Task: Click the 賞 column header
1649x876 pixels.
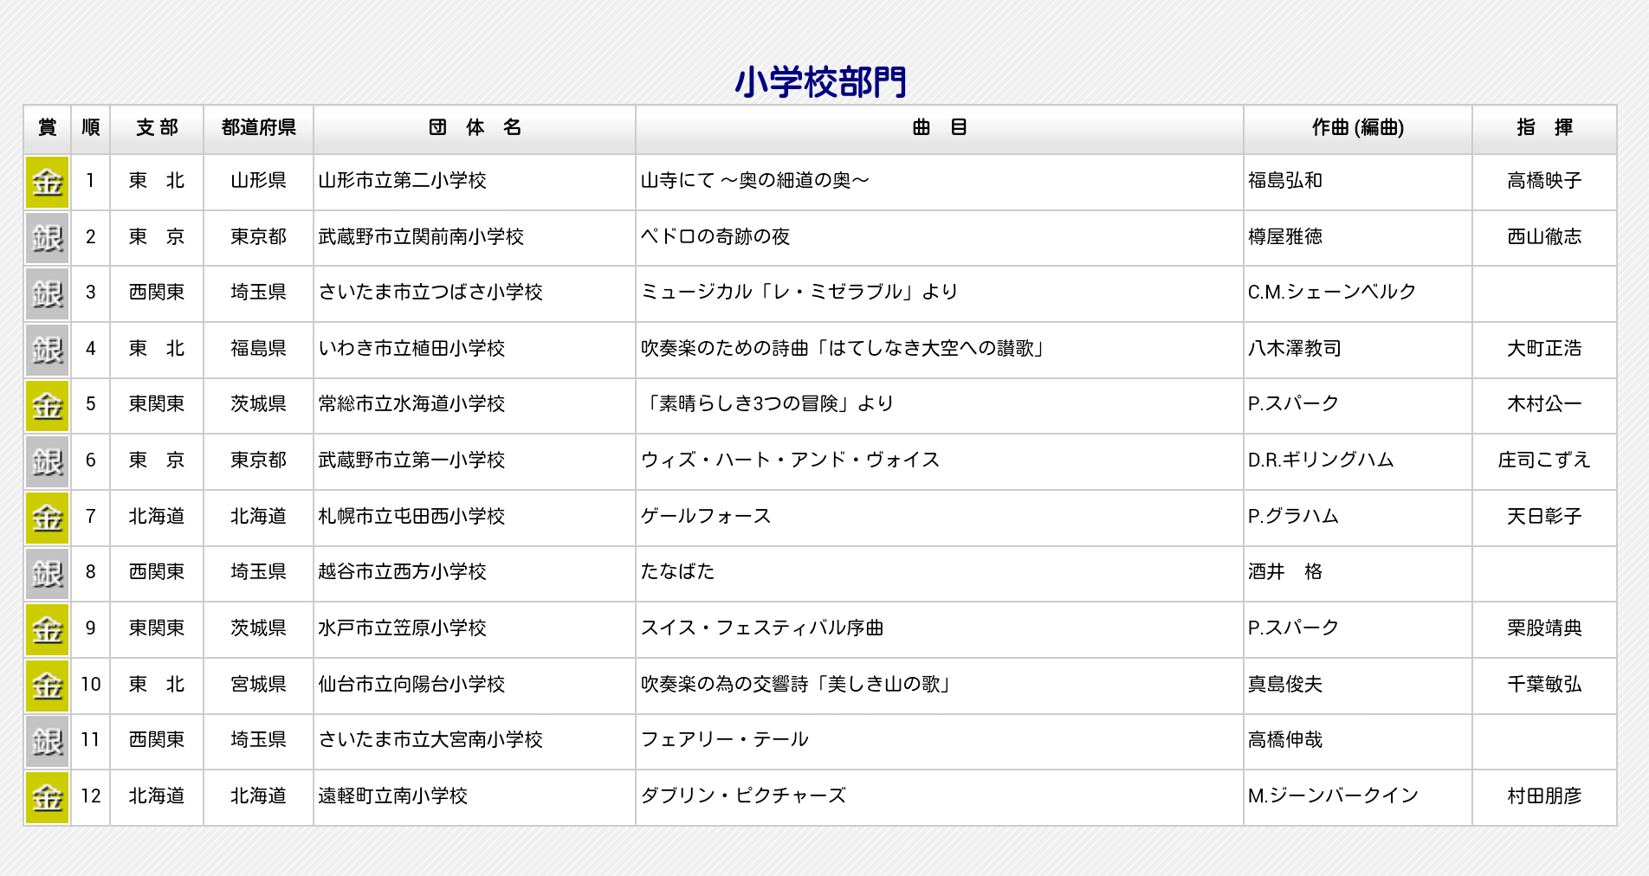Action: 47,128
